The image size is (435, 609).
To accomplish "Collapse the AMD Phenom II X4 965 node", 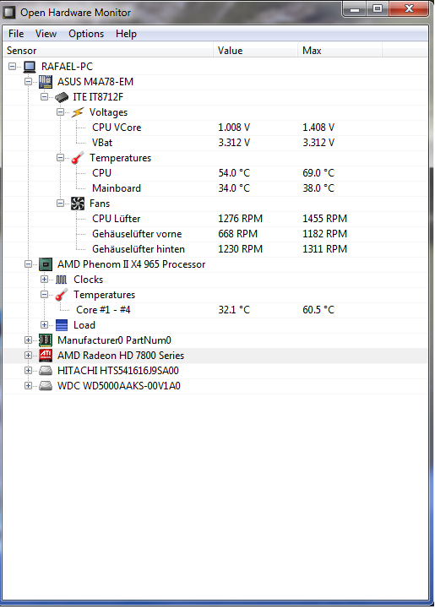I will coord(29,264).
